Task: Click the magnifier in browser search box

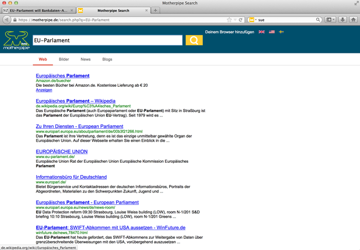Action: click(x=318, y=20)
